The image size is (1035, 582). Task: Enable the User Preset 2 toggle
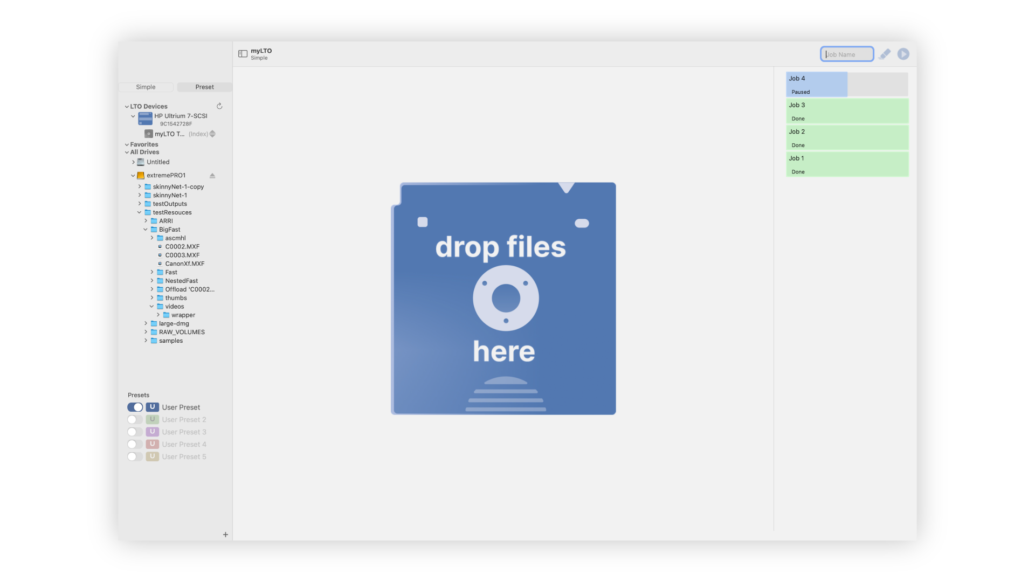(x=135, y=419)
